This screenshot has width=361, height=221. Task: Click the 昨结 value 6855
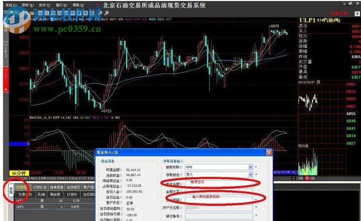point(356,57)
